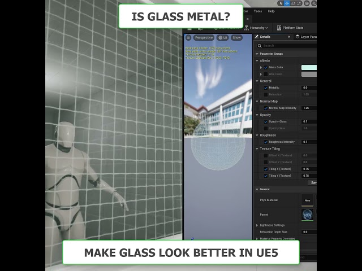
Task: Edit the Opacity Glass value field
Action: click(x=309, y=122)
